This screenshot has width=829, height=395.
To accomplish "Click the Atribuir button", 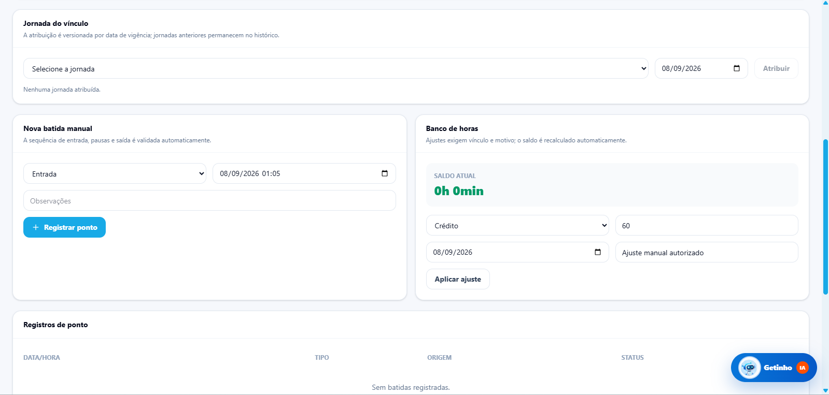I will [776, 68].
